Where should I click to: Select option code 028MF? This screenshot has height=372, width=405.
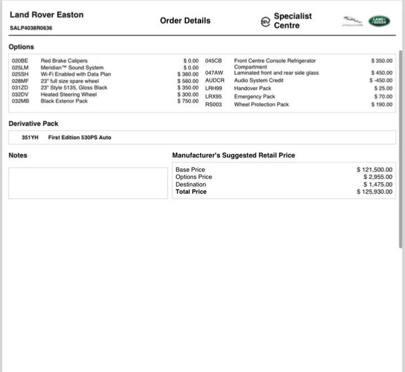[20, 81]
